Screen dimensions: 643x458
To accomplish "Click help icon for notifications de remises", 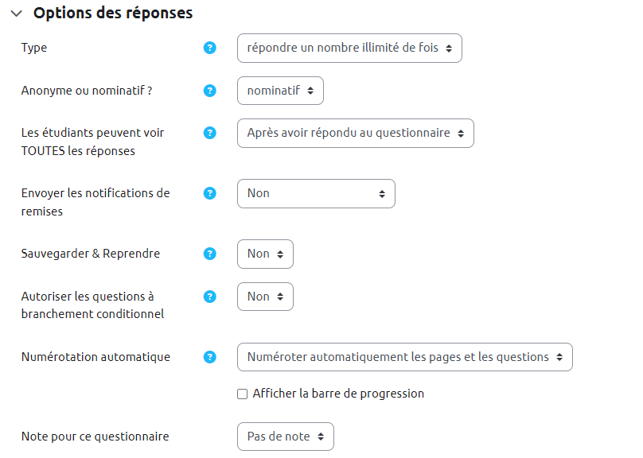I will click(x=210, y=193).
